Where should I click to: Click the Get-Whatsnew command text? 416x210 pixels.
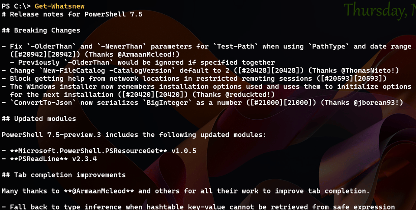[x=59, y=6]
